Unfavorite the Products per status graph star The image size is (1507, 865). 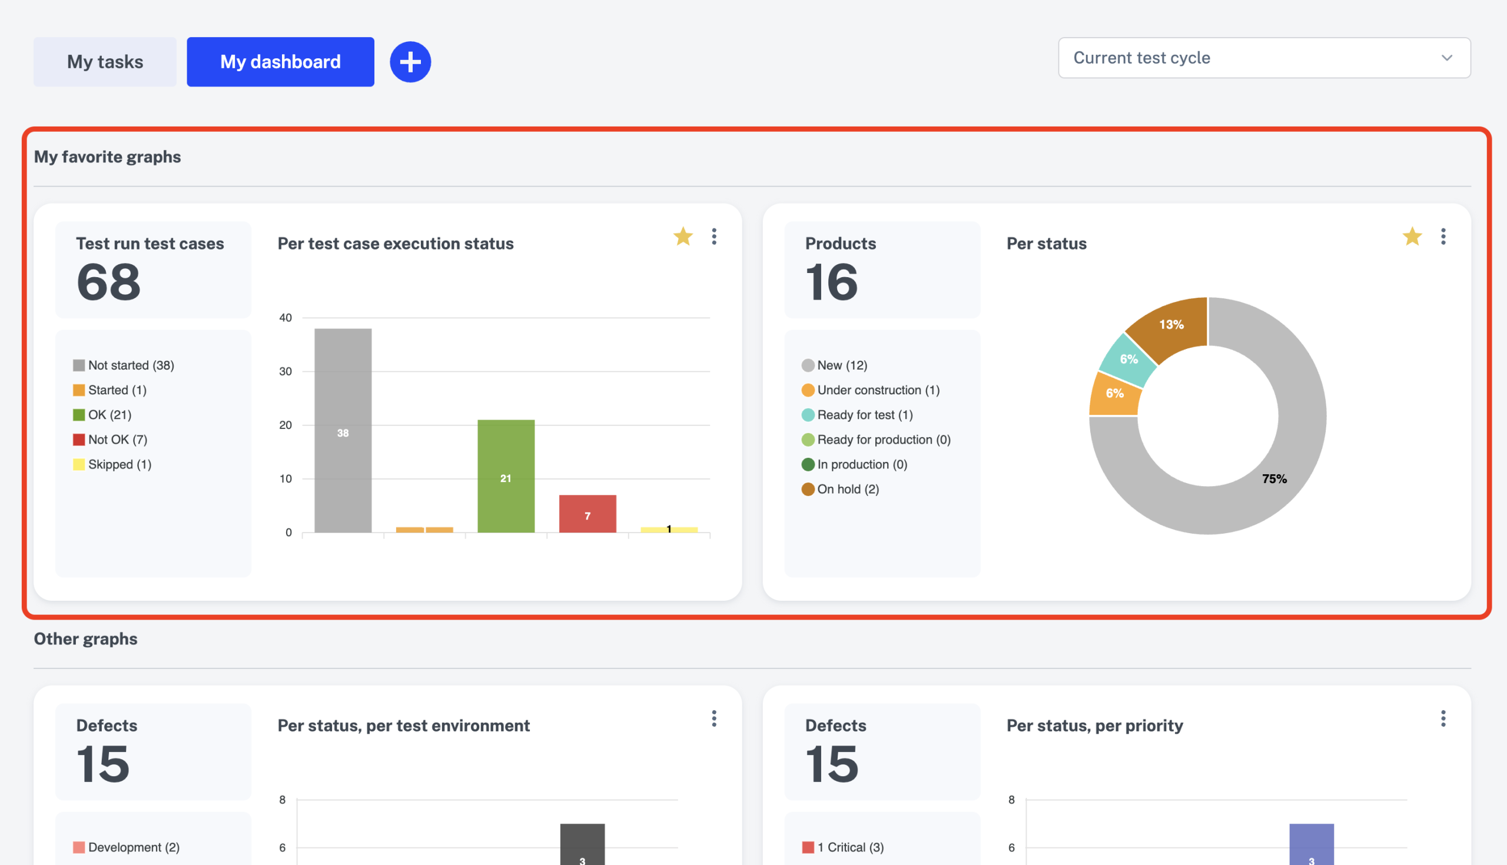[x=1412, y=237]
